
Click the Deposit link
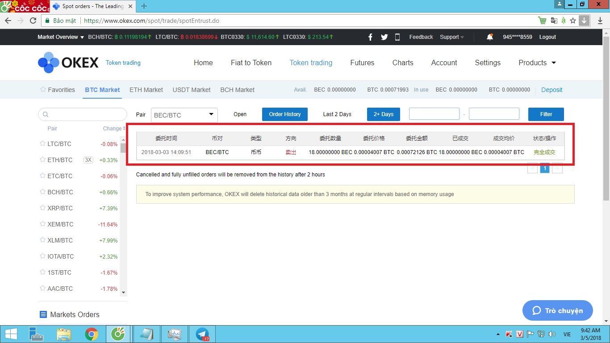(x=552, y=90)
